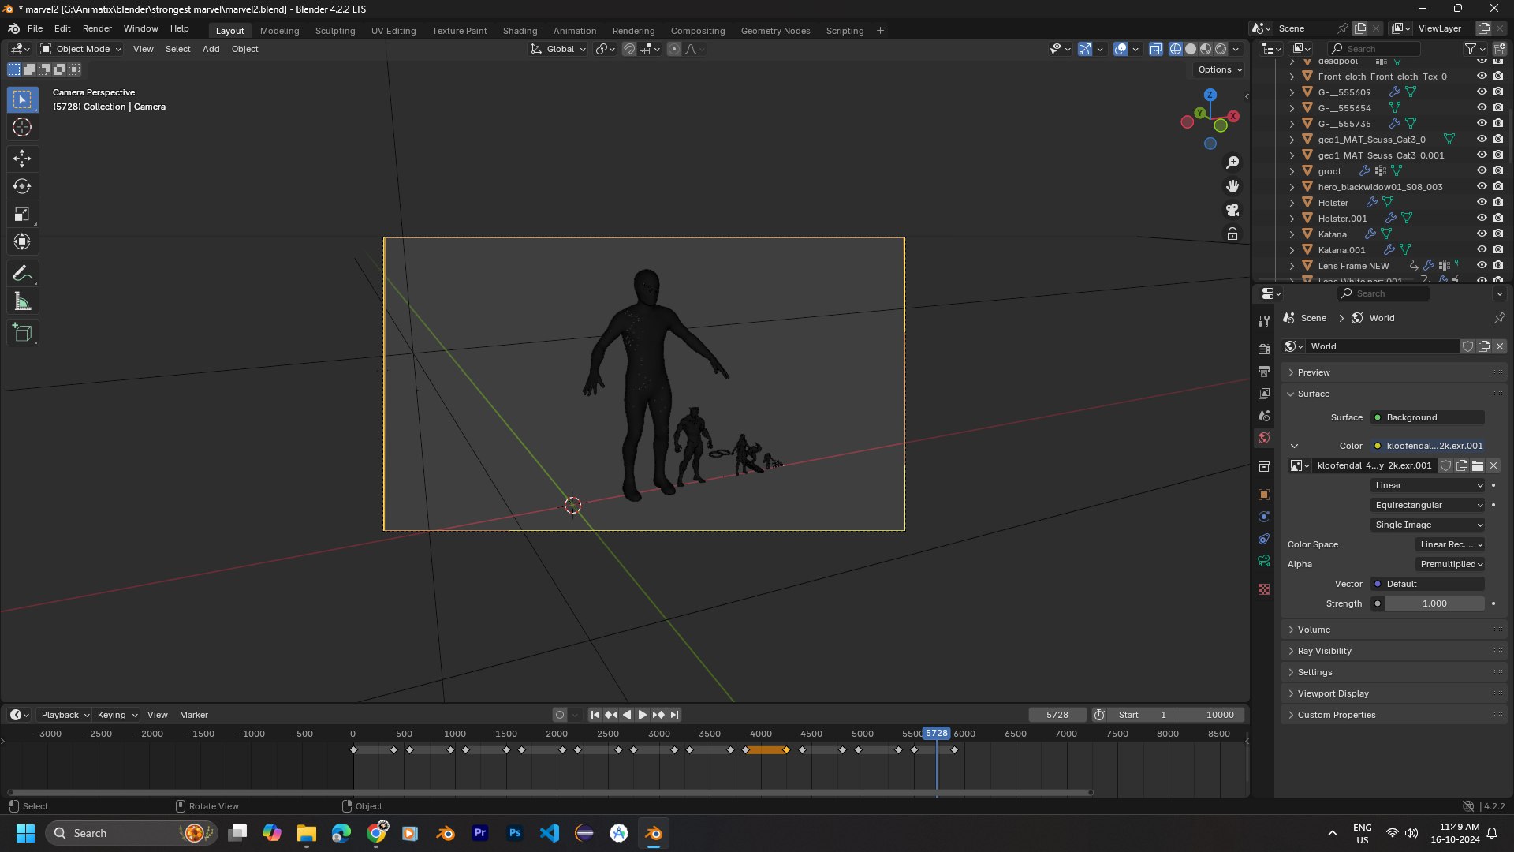Screen dimensions: 1514x852
Task: Open the Render properties tab
Action: point(1264,349)
